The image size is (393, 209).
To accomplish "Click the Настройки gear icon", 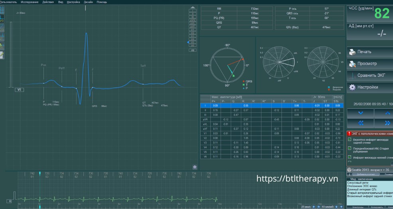I will click(352, 87).
